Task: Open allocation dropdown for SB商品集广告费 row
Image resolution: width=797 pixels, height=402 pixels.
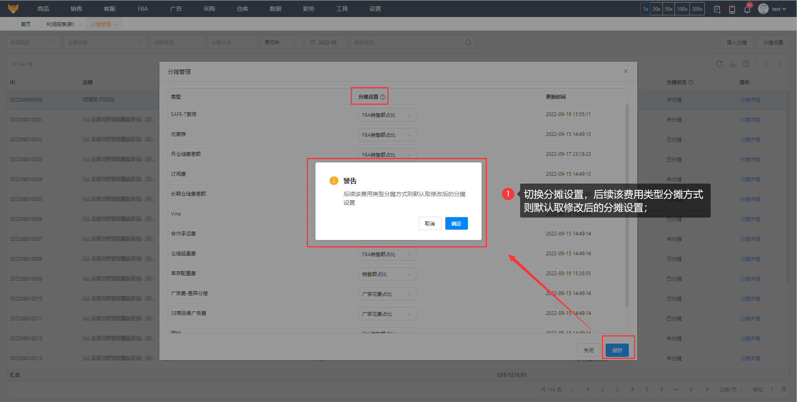Action: [387, 314]
